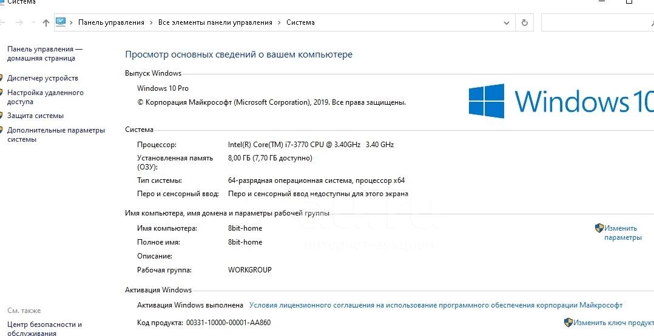
Task: Open the Microsoft license terms link
Action: pyautogui.click(x=436, y=305)
